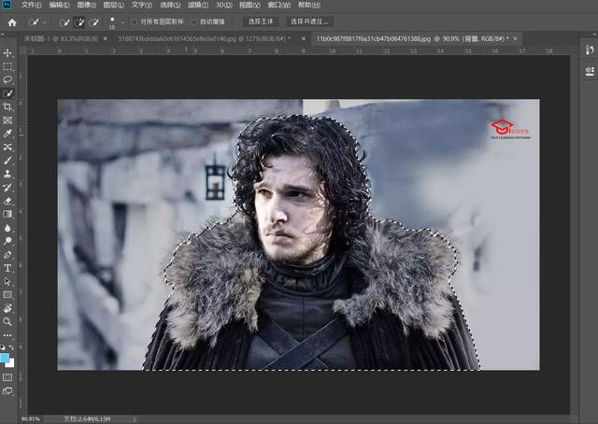Click the 选择主体 button

pyautogui.click(x=261, y=21)
